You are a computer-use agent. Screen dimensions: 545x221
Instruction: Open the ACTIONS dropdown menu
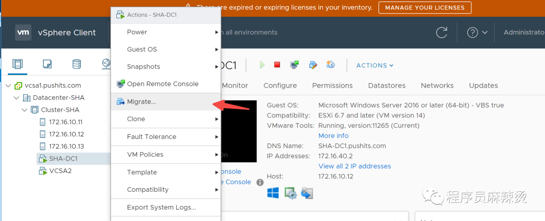[x=374, y=65]
